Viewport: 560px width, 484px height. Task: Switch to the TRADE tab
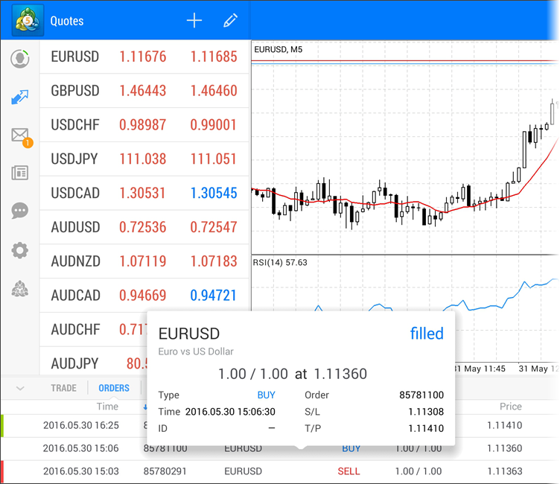63,388
